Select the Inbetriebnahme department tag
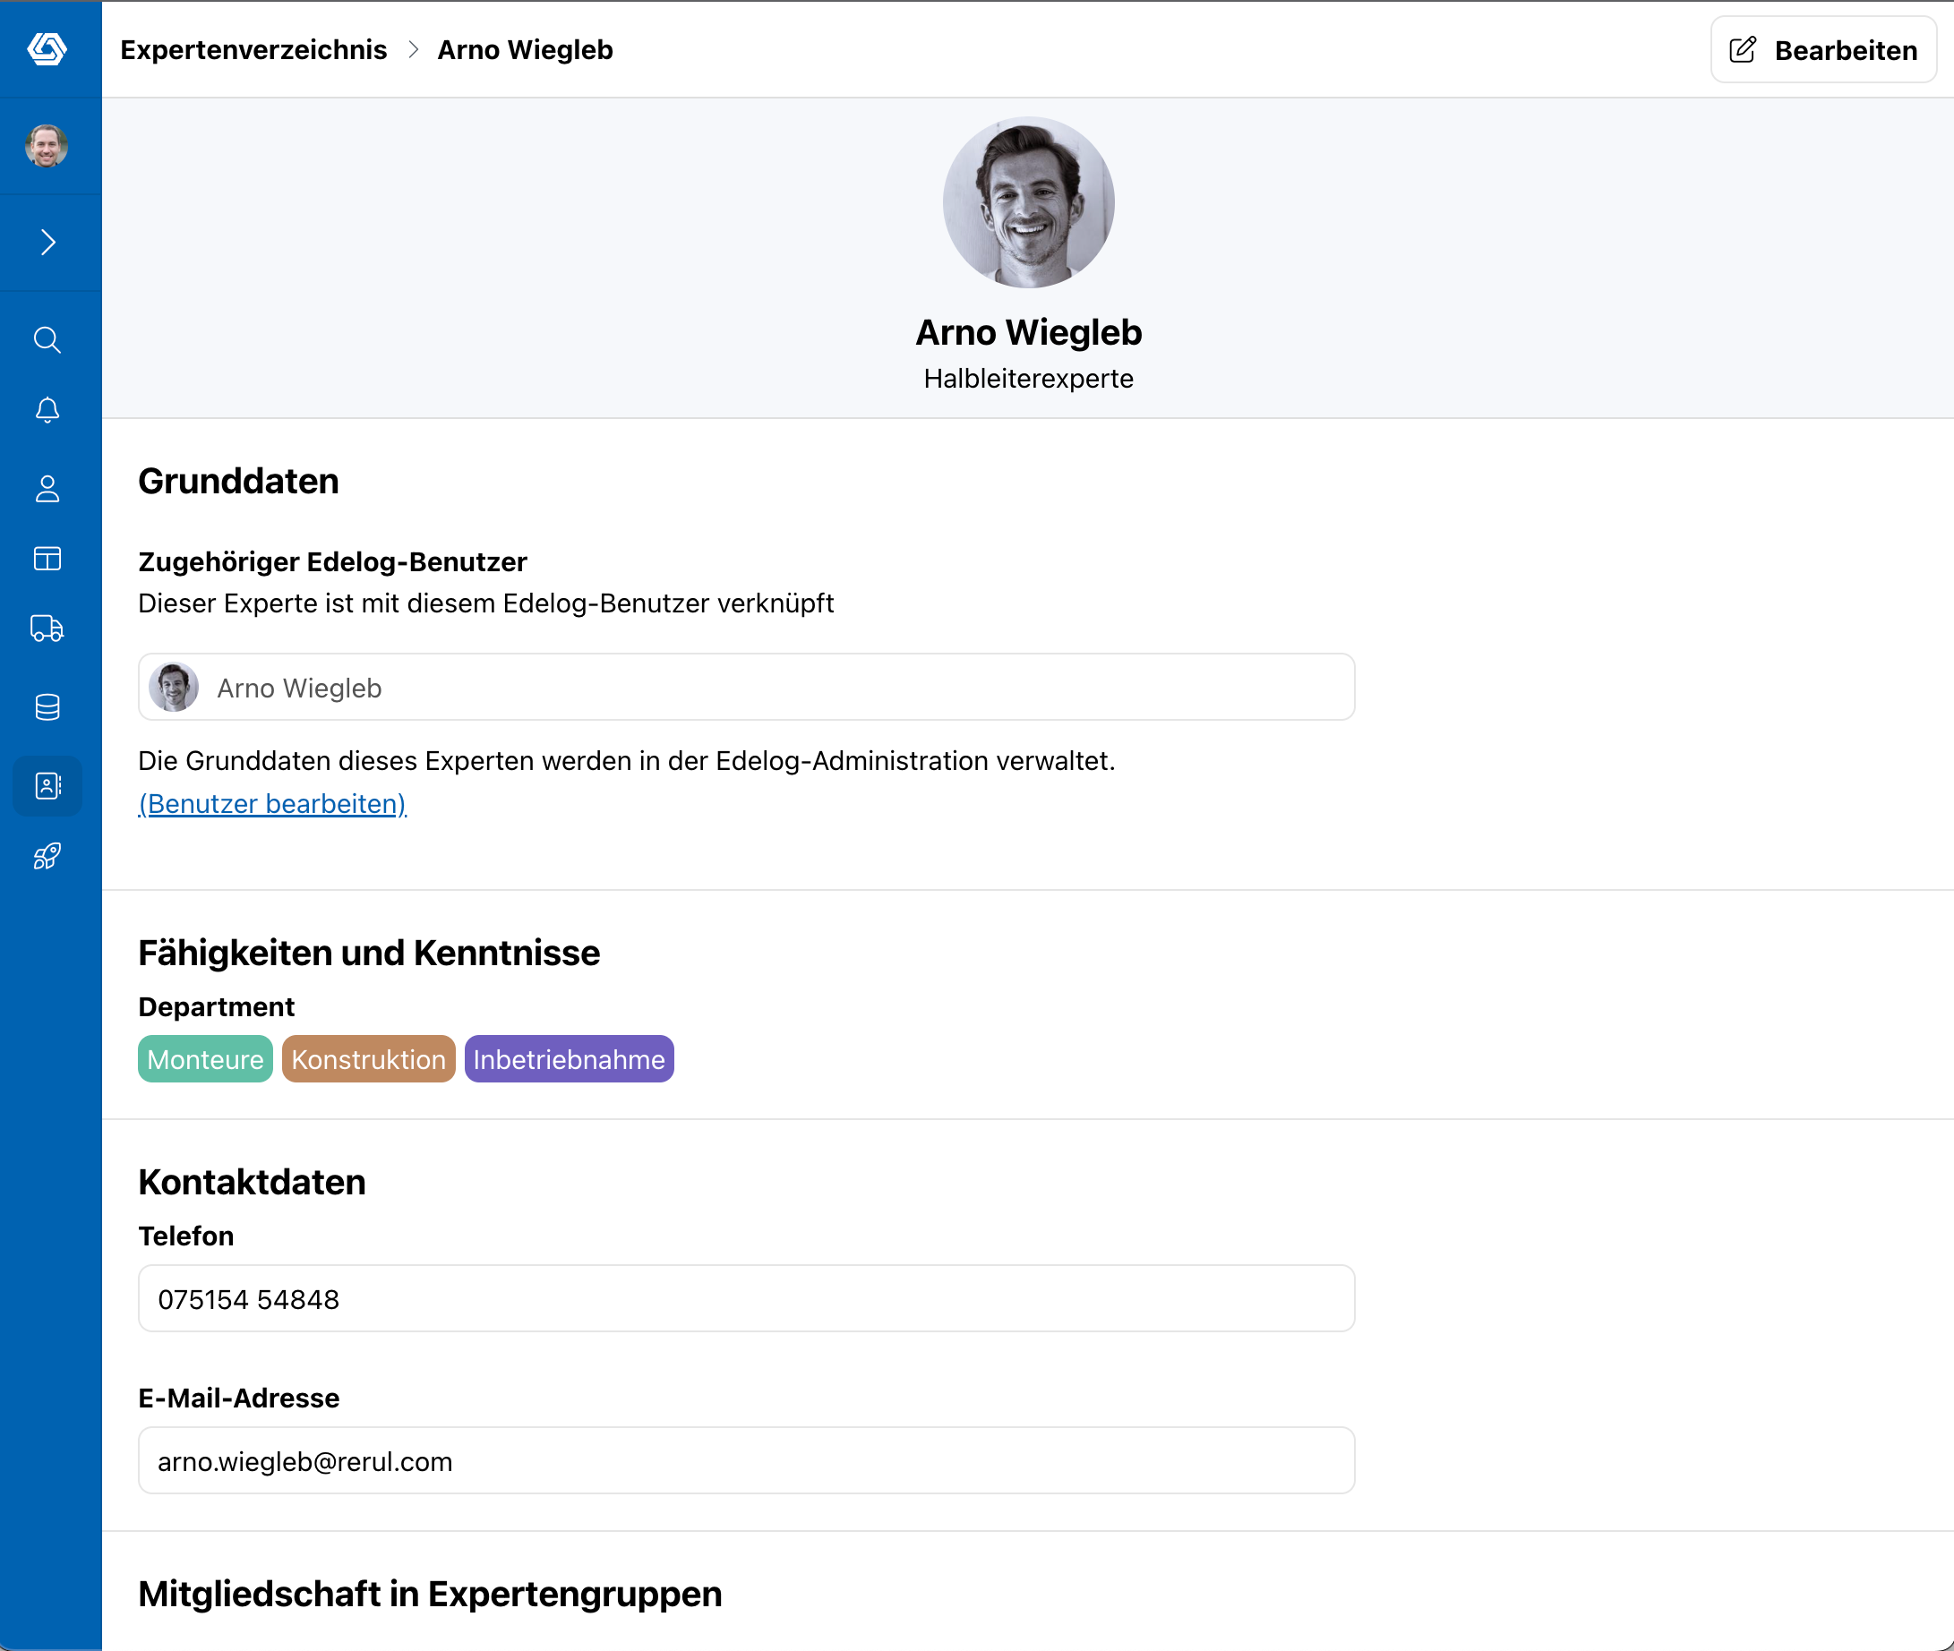 [x=570, y=1058]
